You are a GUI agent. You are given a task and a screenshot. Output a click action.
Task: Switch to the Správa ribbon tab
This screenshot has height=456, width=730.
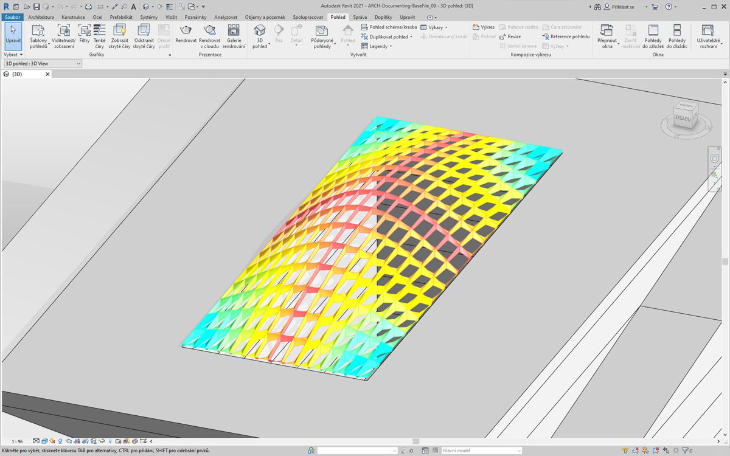[360, 17]
